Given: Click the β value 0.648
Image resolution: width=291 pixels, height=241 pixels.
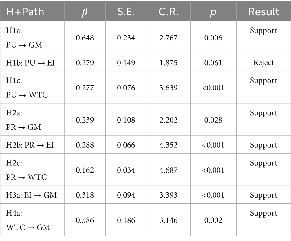Looking at the screenshot, I should 85,38.
